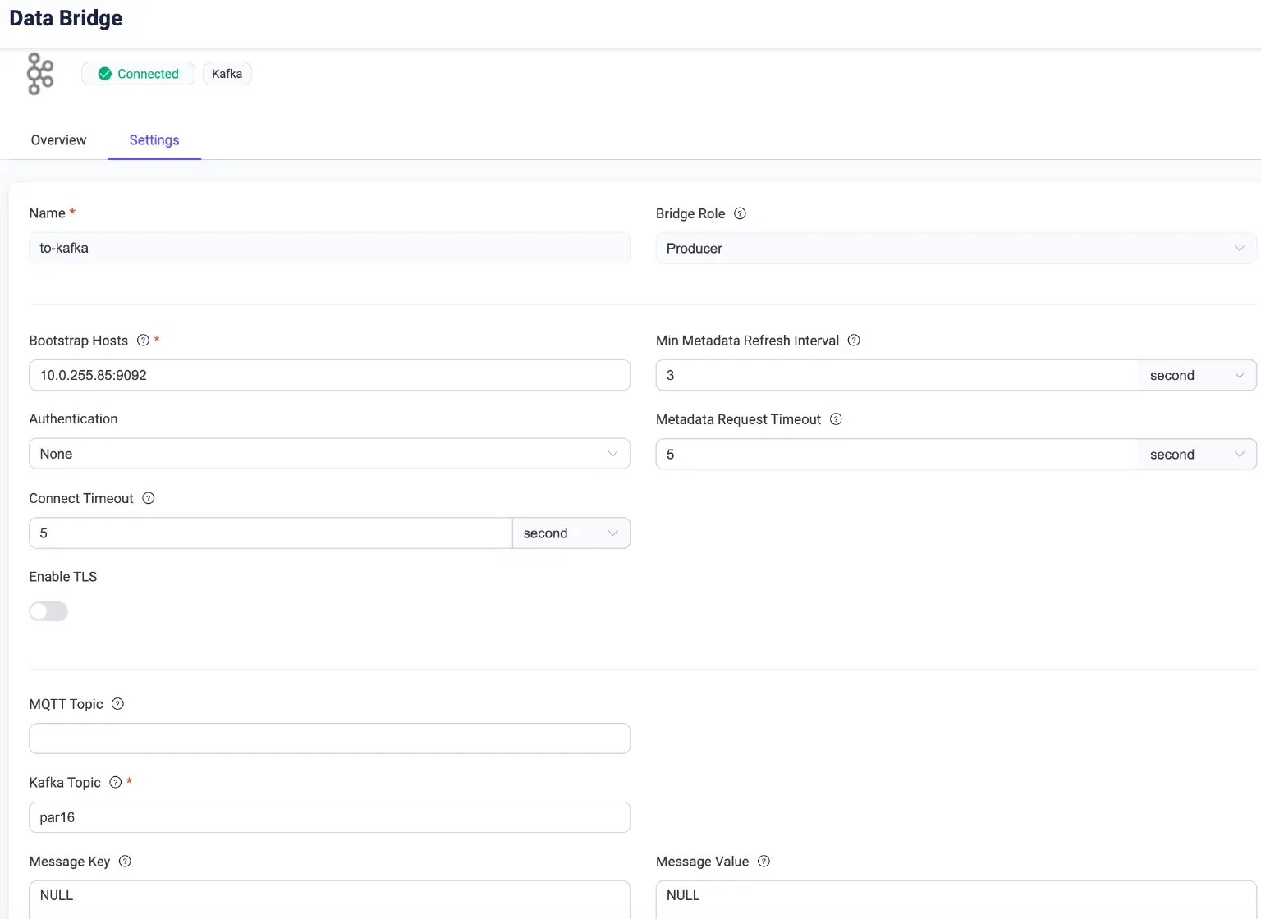Click the Kafka type tag
The image size is (1261, 919).
coord(227,74)
